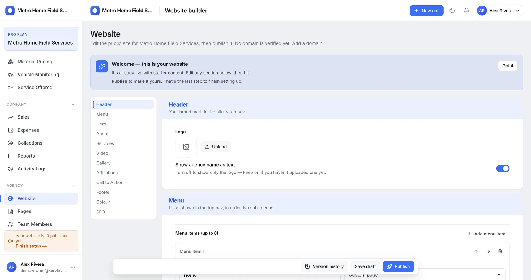
Task: Select SEO section tab
Action: click(123, 212)
